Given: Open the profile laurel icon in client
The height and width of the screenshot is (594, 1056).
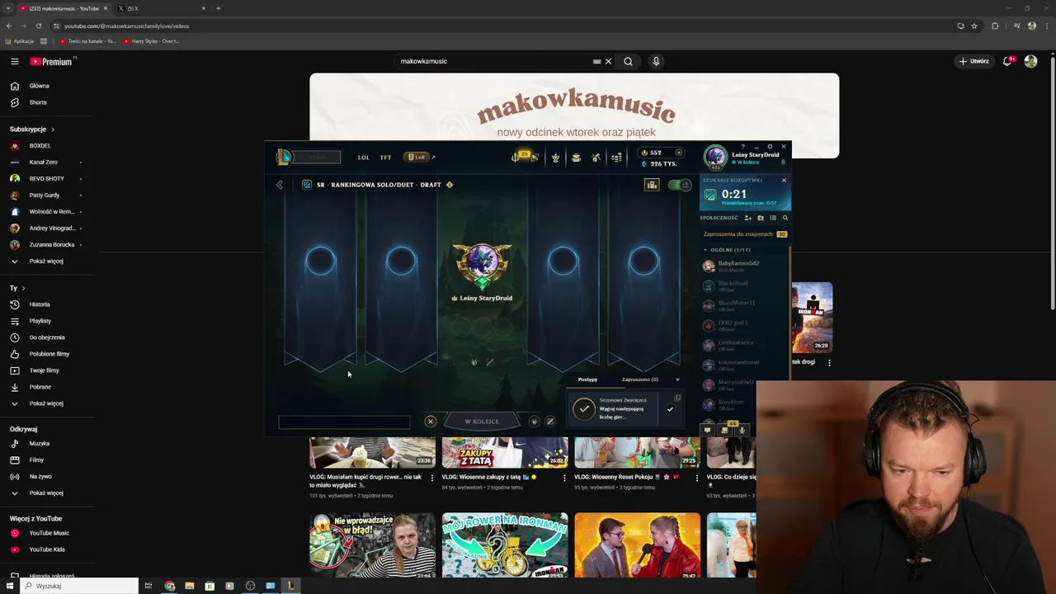Looking at the screenshot, I should [x=555, y=158].
